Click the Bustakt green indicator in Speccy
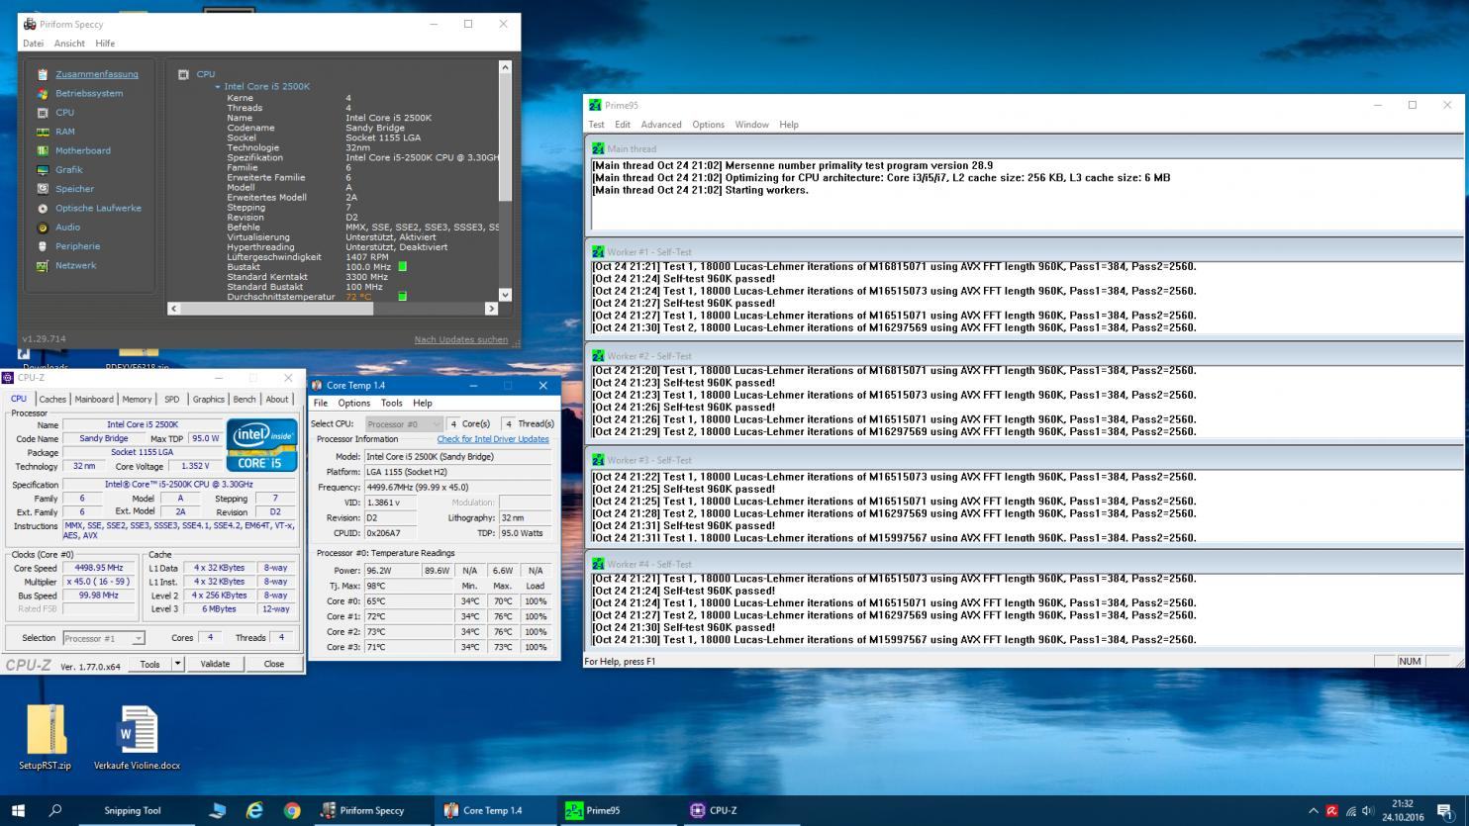 tap(402, 266)
